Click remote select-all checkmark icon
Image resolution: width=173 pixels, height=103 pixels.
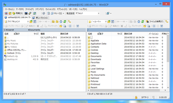(162, 26)
